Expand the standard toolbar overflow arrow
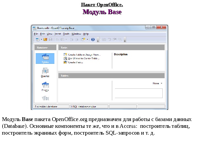This screenshot has width=204, height=153. click(x=98, y=40)
